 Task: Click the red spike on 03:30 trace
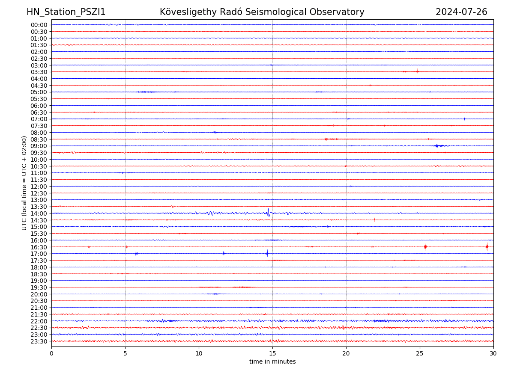coord(417,71)
